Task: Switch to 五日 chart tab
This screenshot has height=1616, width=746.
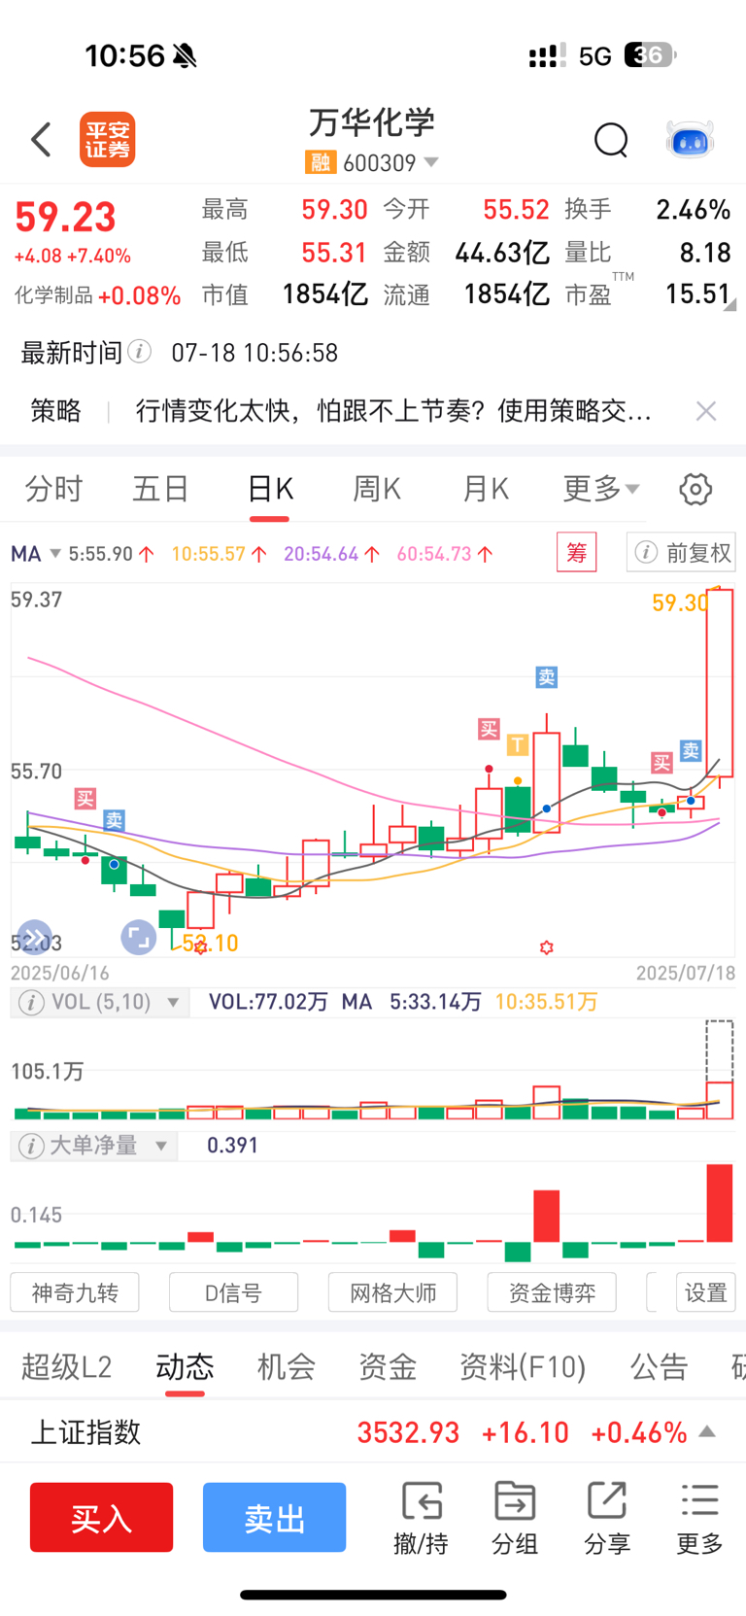Action: click(x=161, y=489)
